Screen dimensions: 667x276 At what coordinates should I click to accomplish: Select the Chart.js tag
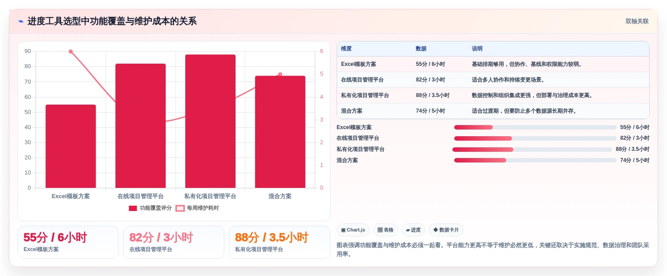pos(353,230)
